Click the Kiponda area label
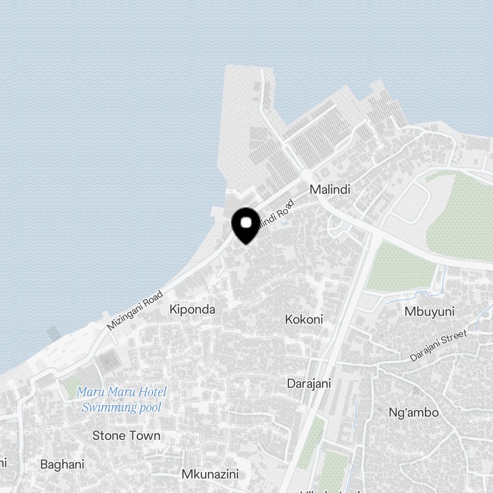The width and height of the screenshot is (493, 493). point(192,310)
